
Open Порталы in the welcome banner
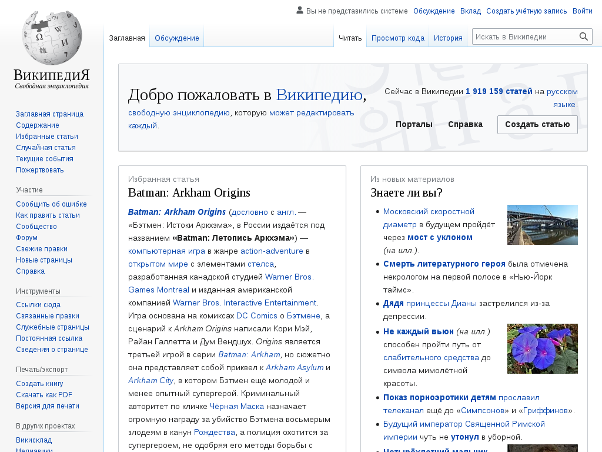[x=414, y=125]
